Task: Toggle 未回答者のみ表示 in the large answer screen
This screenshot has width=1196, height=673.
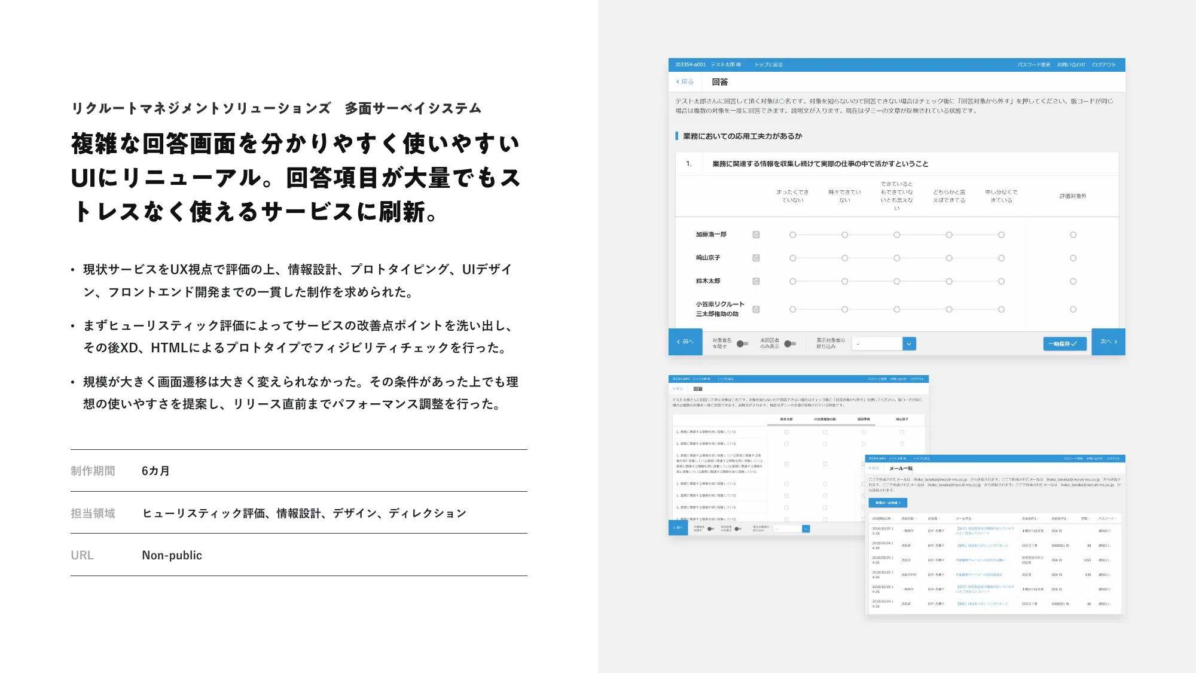Action: click(790, 344)
